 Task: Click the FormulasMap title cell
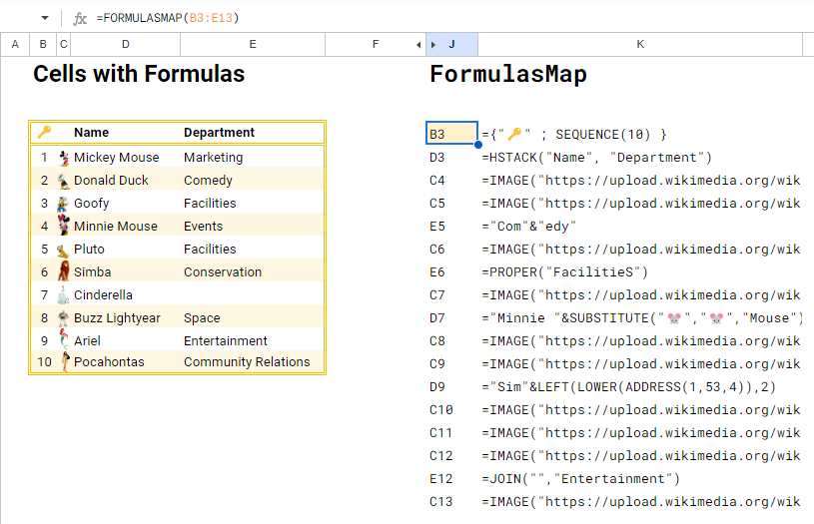pyautogui.click(x=508, y=74)
